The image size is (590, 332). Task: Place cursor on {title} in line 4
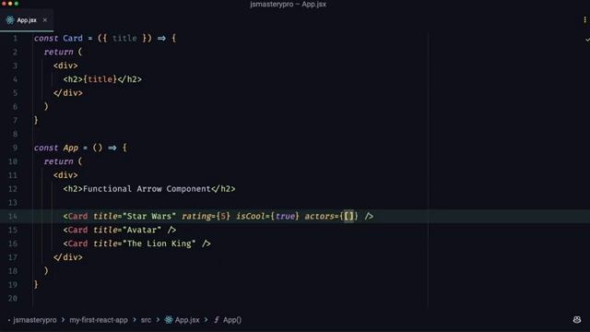(100, 79)
